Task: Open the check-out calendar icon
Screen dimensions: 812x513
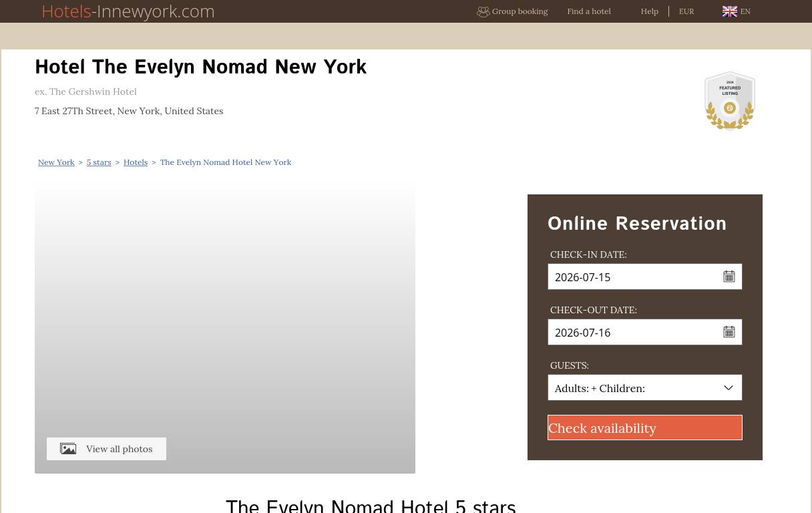Action: [729, 332]
